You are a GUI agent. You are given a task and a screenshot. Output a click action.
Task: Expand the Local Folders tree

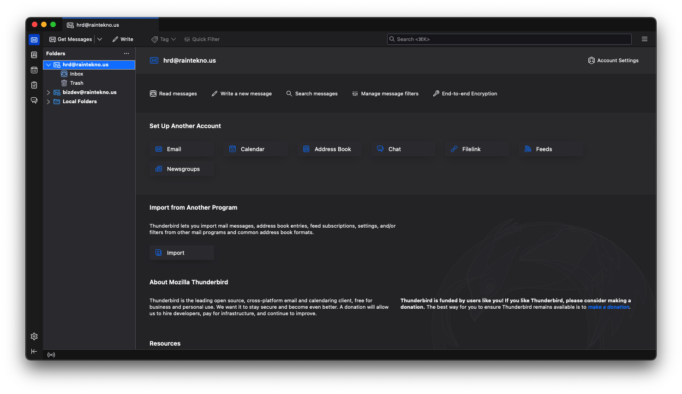(x=48, y=102)
